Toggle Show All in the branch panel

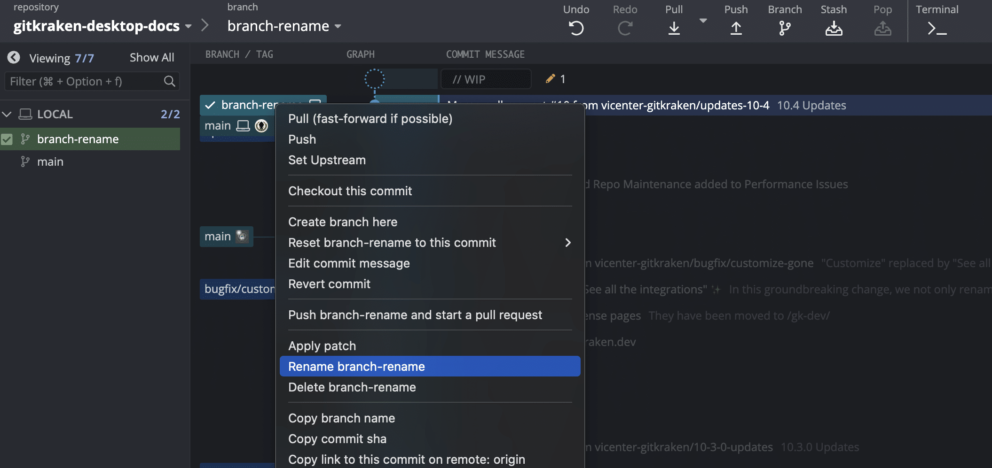151,57
